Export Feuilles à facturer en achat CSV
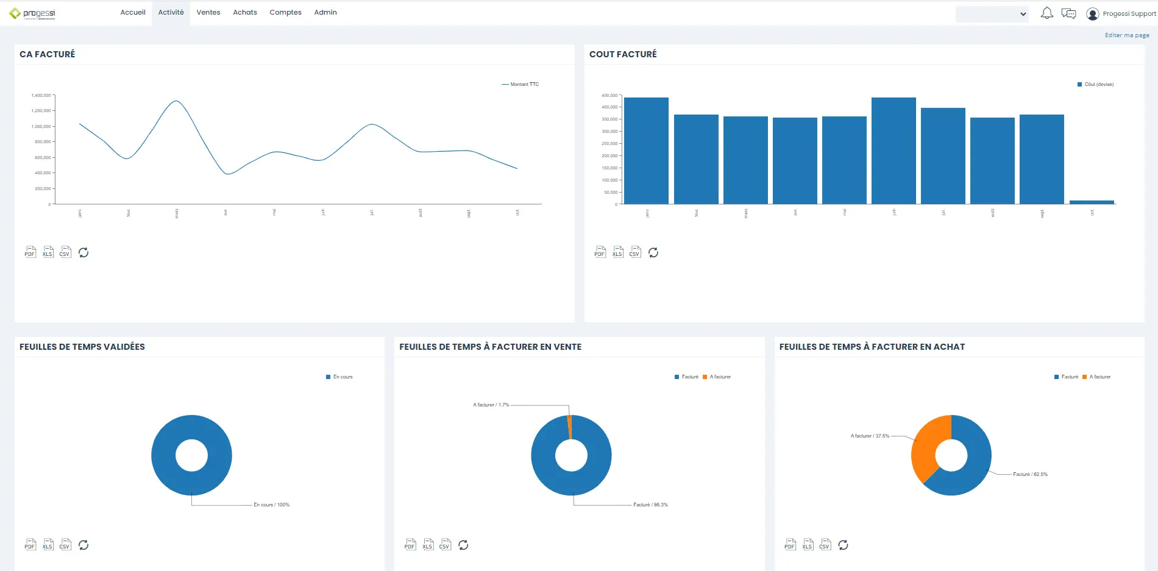This screenshot has width=1158, height=571. tap(825, 545)
